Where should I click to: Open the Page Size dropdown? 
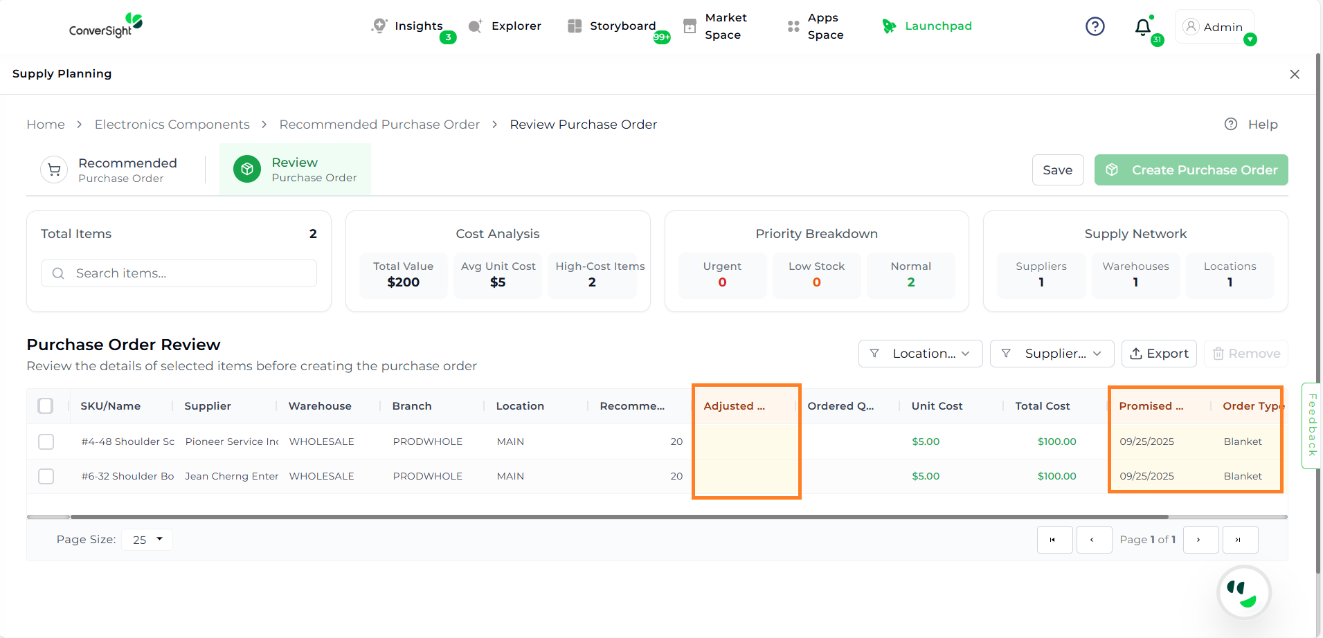[147, 540]
